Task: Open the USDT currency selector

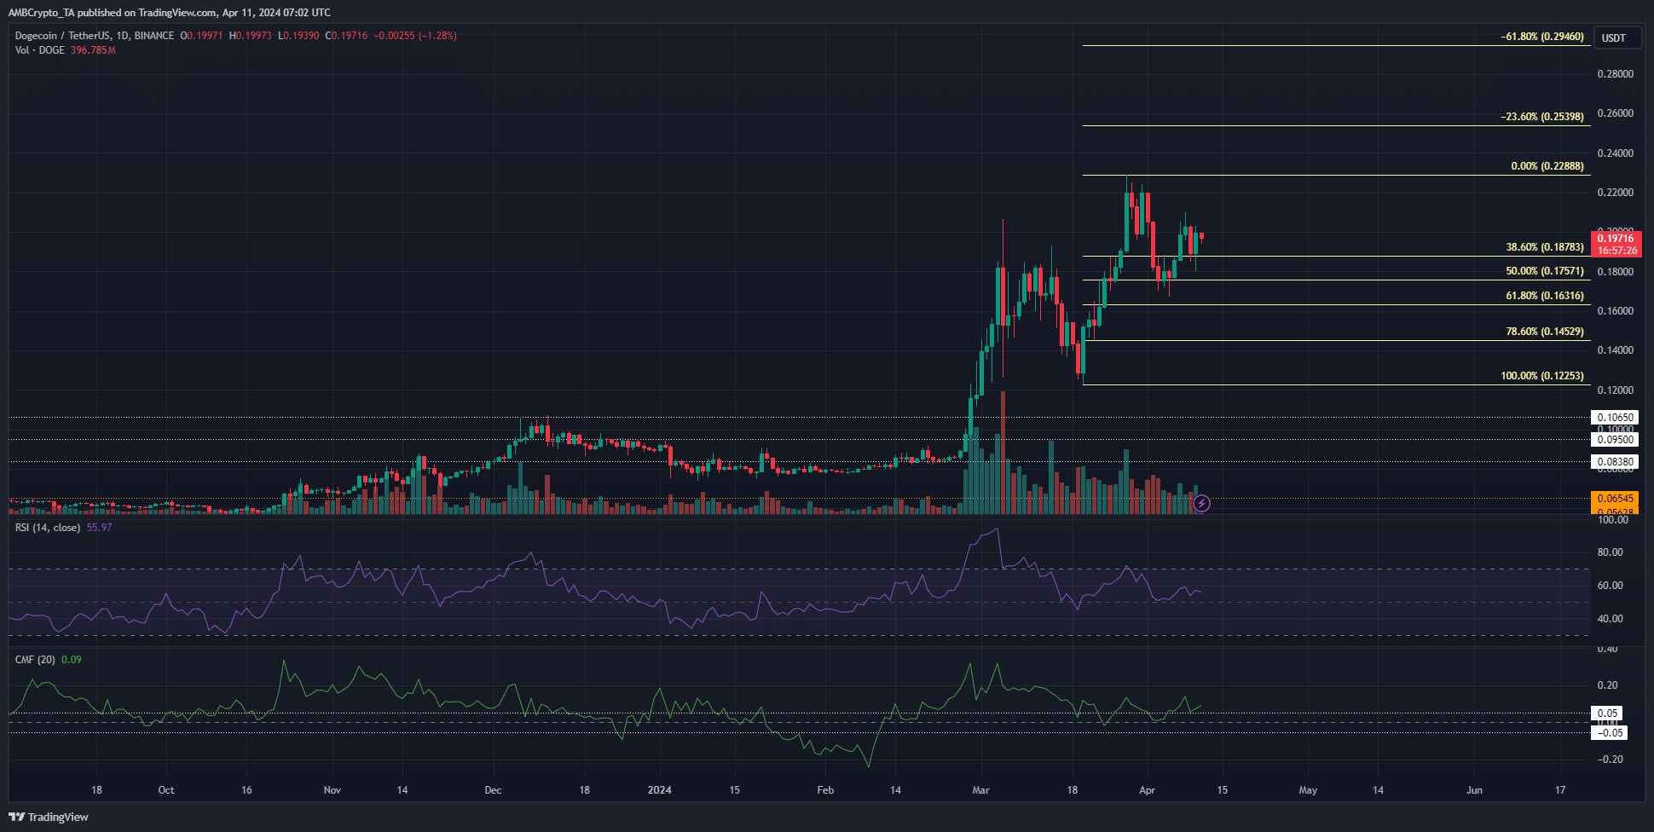Action: pyautogui.click(x=1616, y=38)
